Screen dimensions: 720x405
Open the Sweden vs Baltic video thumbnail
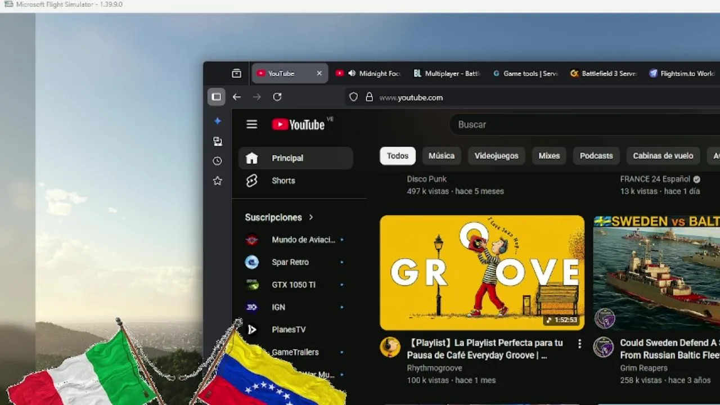point(656,272)
